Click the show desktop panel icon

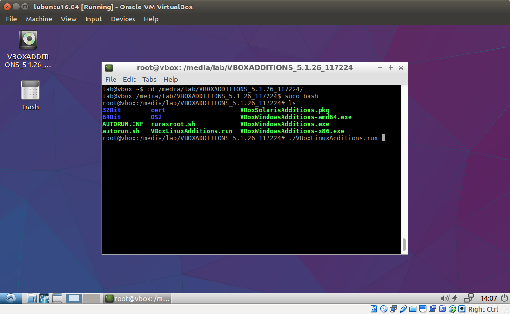coord(57,298)
